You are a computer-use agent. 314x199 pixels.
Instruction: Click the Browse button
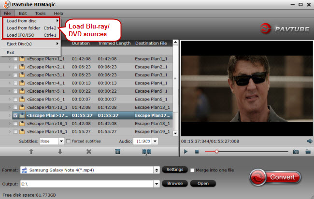point(175,184)
